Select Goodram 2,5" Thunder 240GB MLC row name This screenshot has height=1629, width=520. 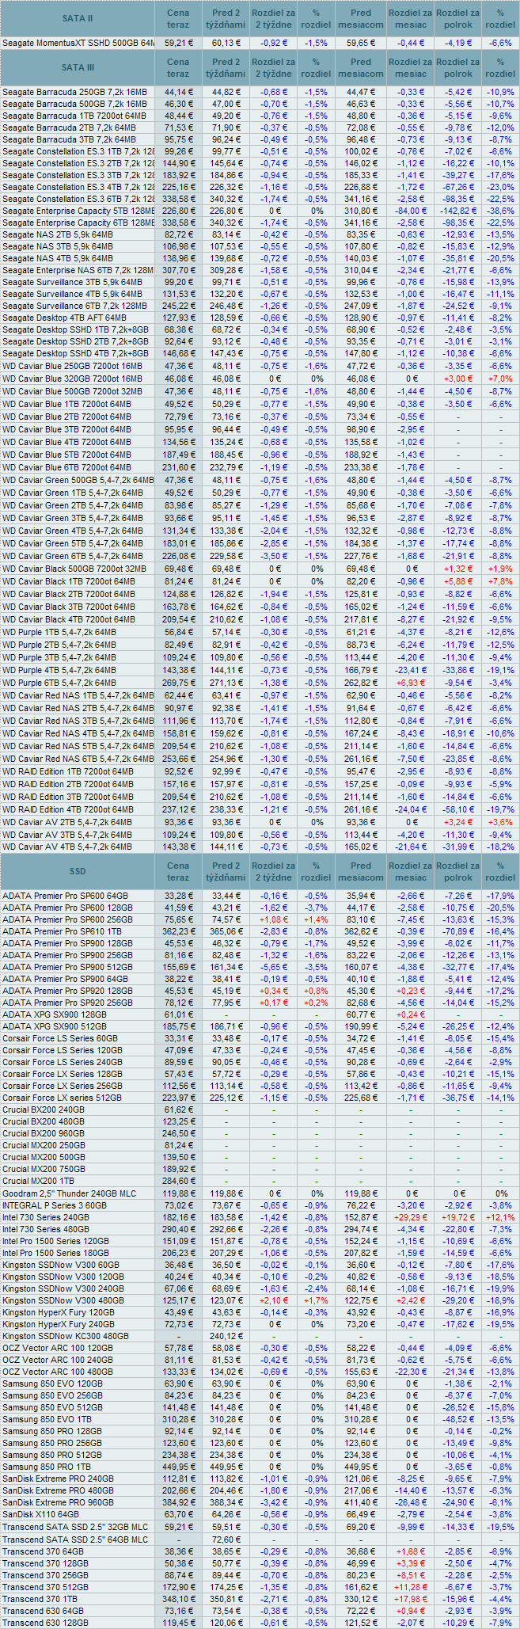[x=70, y=1193]
